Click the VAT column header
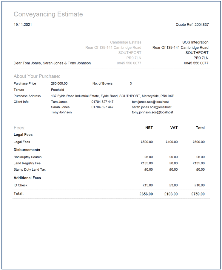The image size is (222, 270). [174, 128]
